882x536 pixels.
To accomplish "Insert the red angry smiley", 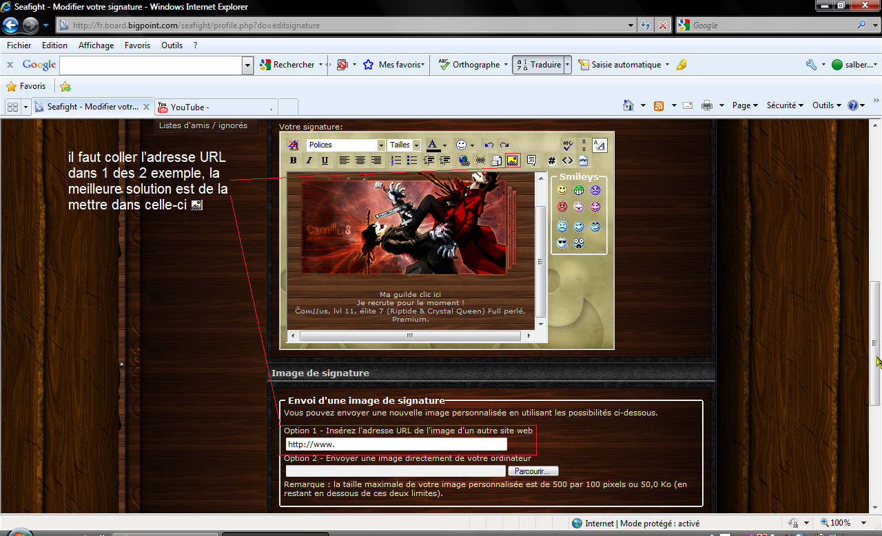I will pos(562,207).
